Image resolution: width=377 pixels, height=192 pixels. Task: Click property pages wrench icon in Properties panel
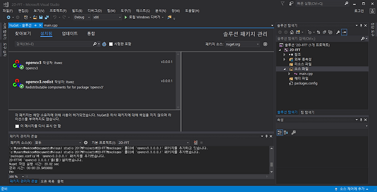click(x=293, y=133)
